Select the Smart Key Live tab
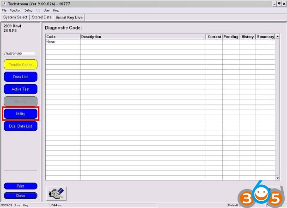The height and width of the screenshot is (208, 287). [69, 18]
